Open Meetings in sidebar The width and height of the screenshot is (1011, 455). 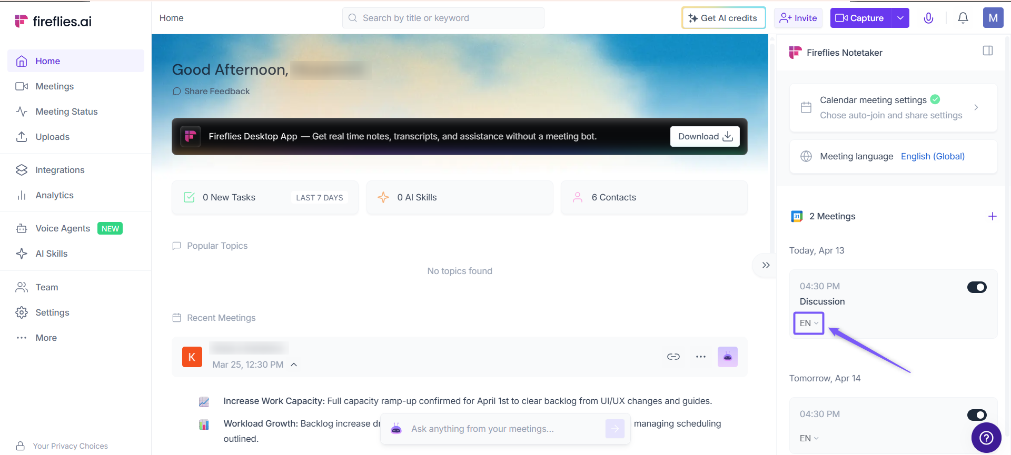pyautogui.click(x=76, y=86)
